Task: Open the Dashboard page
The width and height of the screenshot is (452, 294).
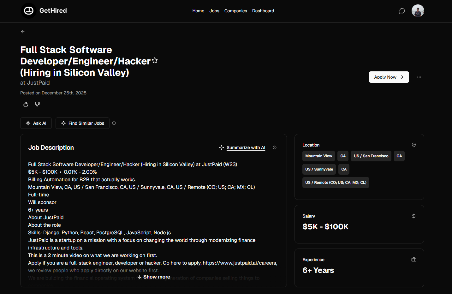Action: pos(263,11)
